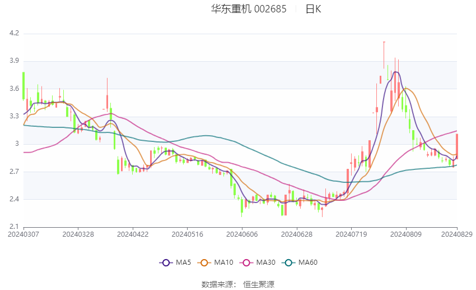
Task: Click x-axis date label 20240809
Action: (x=406, y=234)
